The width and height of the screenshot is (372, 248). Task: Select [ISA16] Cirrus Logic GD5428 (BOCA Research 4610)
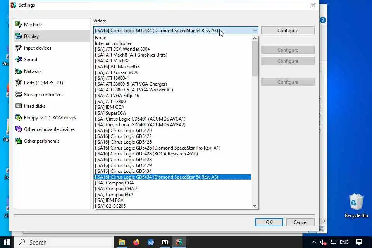point(172,154)
